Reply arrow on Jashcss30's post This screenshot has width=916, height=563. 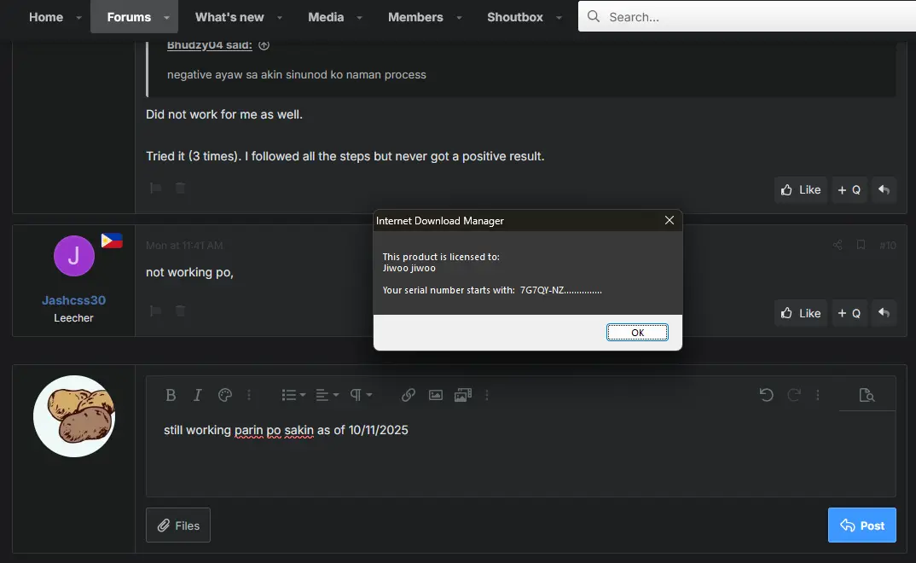pyautogui.click(x=884, y=313)
